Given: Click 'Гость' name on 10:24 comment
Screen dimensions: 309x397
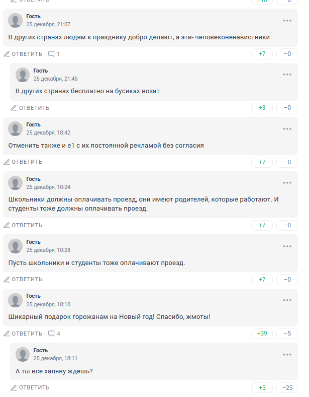Looking at the screenshot, I should pos(33,179).
